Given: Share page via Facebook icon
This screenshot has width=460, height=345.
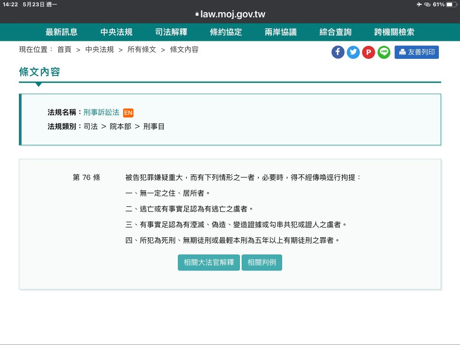Looking at the screenshot, I should pyautogui.click(x=338, y=52).
